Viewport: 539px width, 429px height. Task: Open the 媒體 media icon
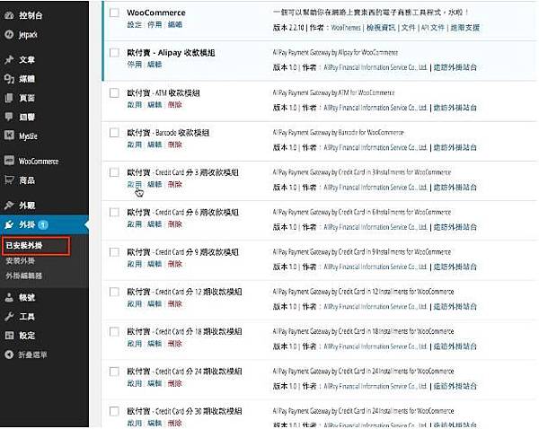(x=9, y=79)
